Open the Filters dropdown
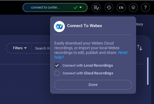The image size is (154, 104). coord(20,48)
